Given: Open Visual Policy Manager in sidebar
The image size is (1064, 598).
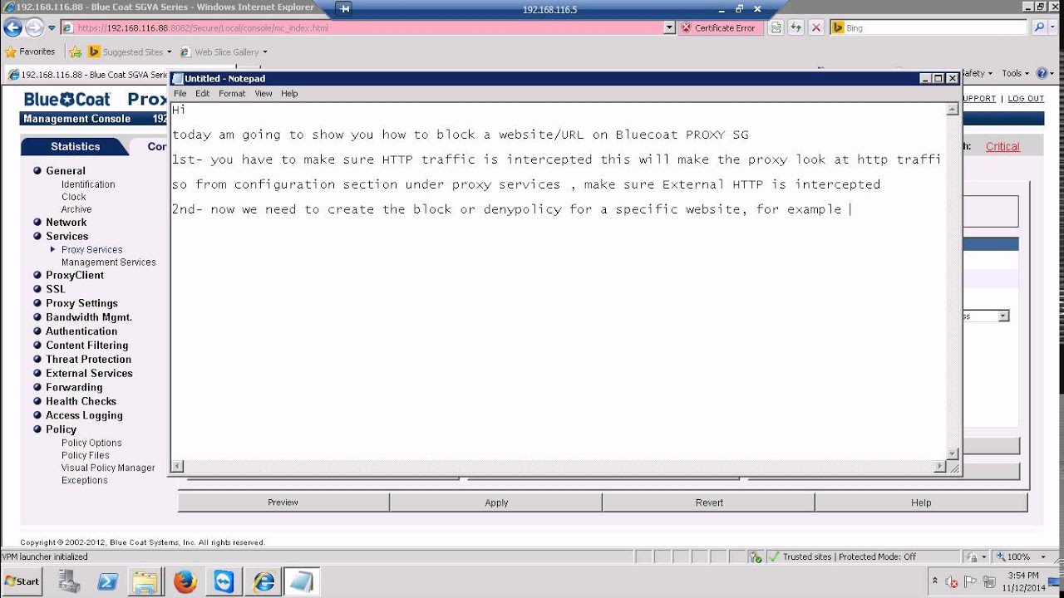Looking at the screenshot, I should (x=108, y=468).
